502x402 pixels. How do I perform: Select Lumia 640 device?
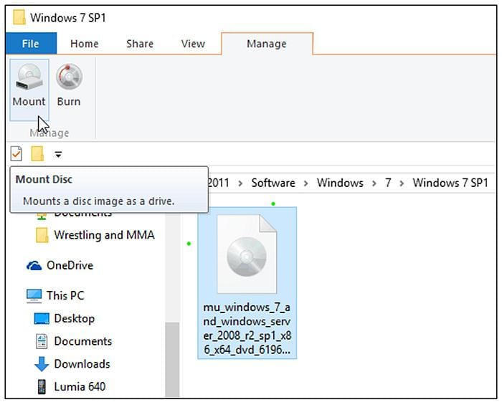80,387
